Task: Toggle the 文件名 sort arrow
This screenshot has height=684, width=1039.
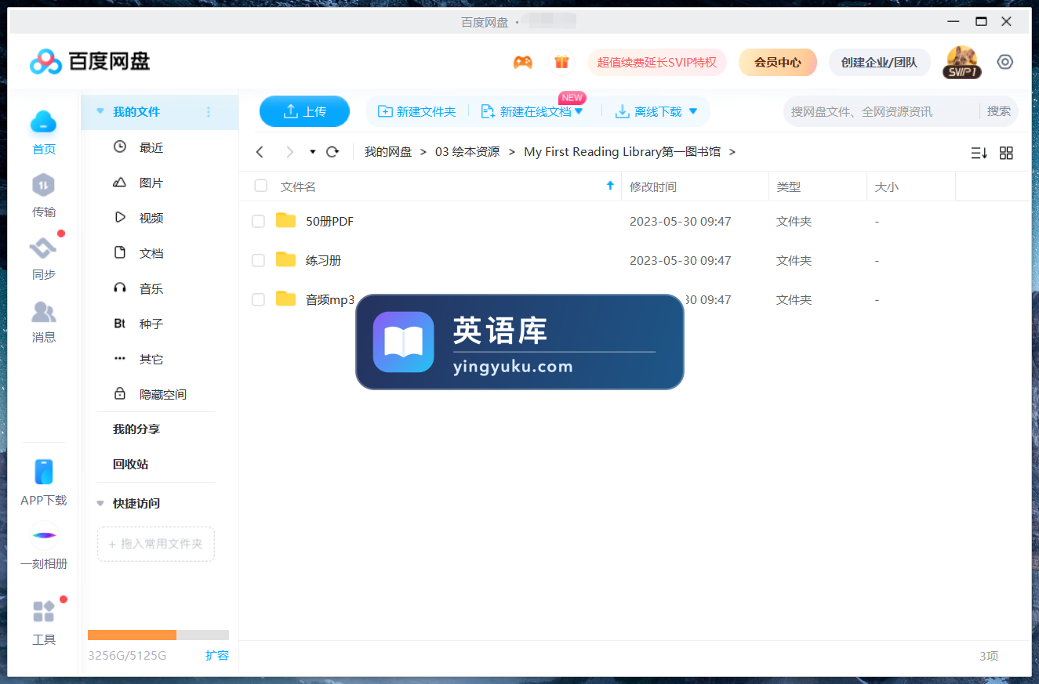Action: tap(610, 186)
